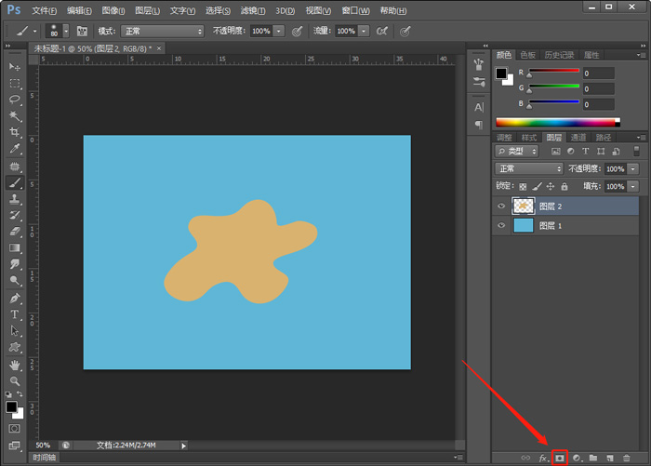Switch to the 通道 tab
The image size is (651, 466).
click(578, 138)
